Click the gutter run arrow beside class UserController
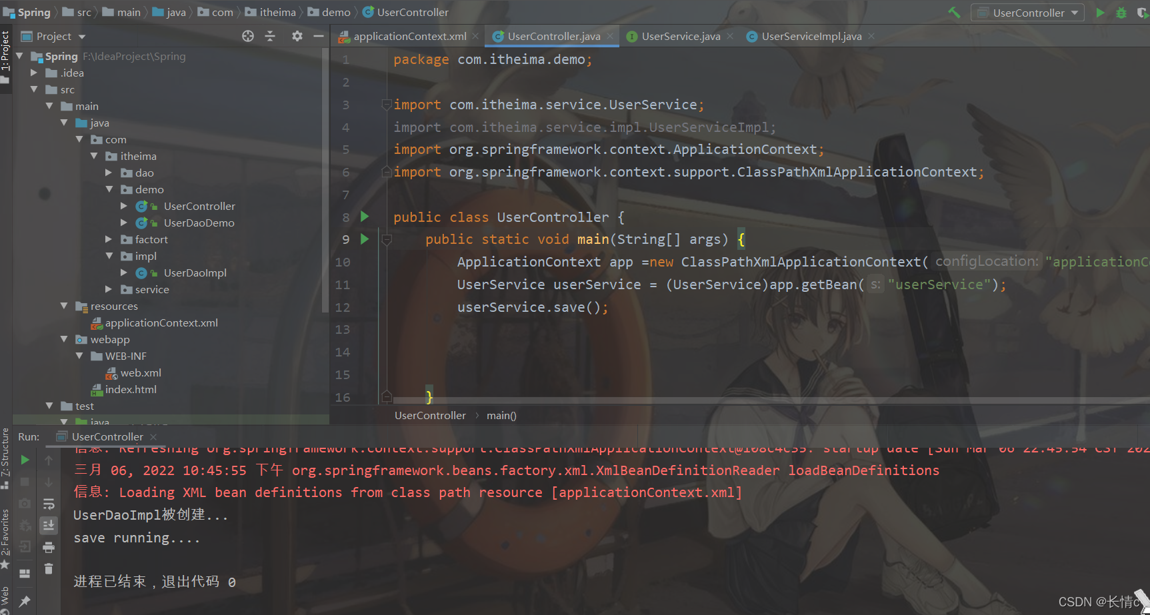1150x615 pixels. [x=365, y=216]
